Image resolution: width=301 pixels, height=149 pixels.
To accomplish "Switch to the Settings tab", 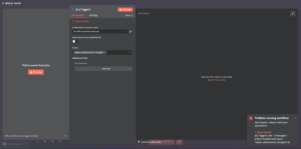I will pos(93,15).
